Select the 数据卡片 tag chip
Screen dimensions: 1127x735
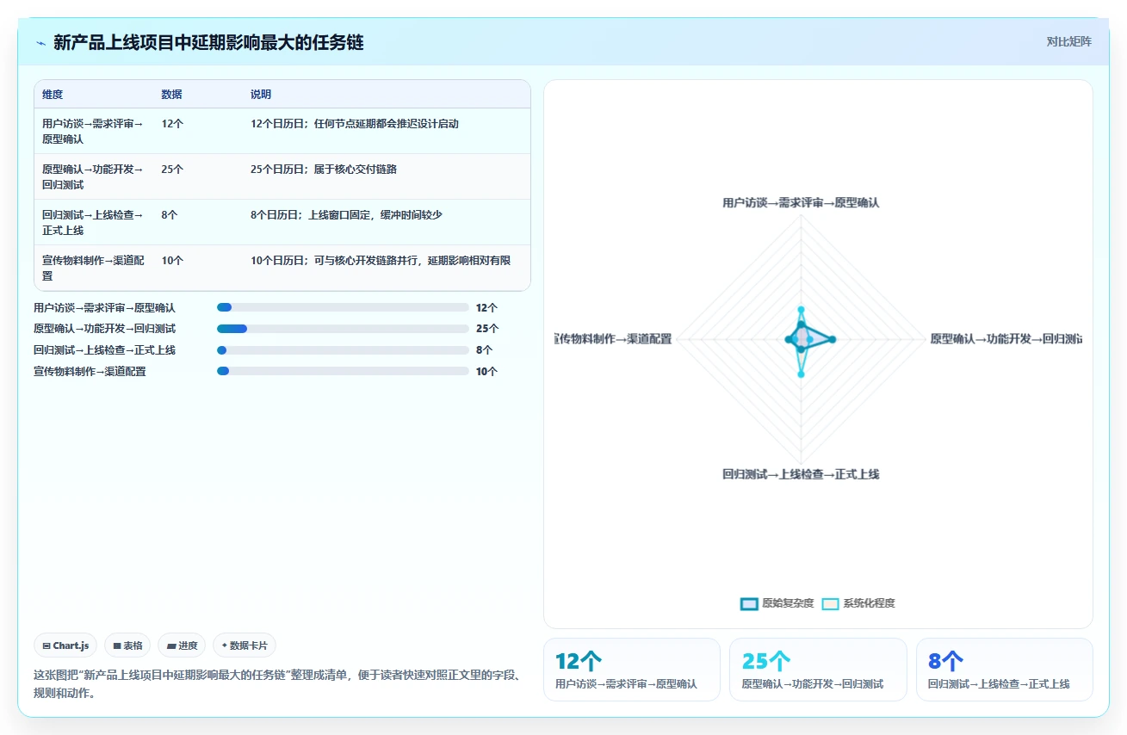pos(245,645)
